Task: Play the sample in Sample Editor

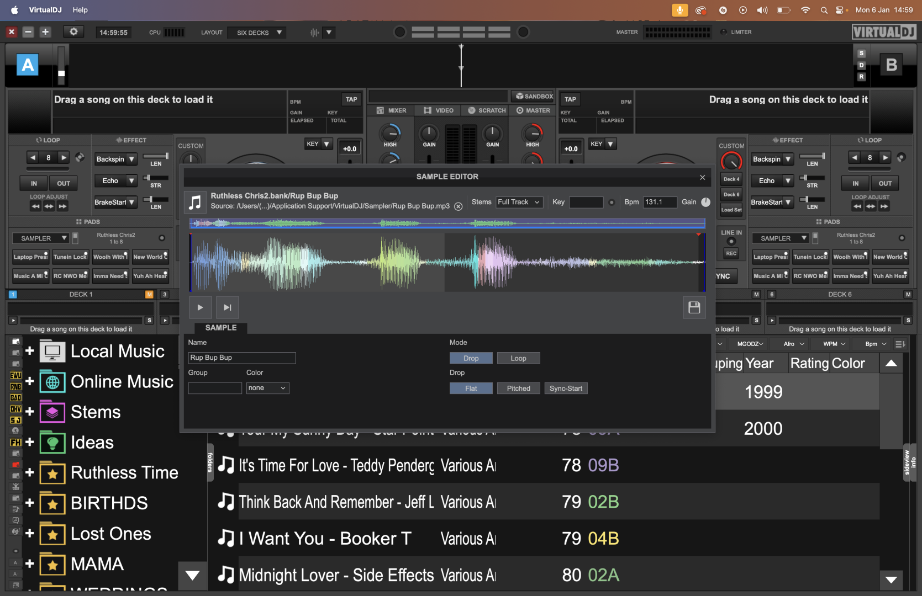Action: [200, 307]
